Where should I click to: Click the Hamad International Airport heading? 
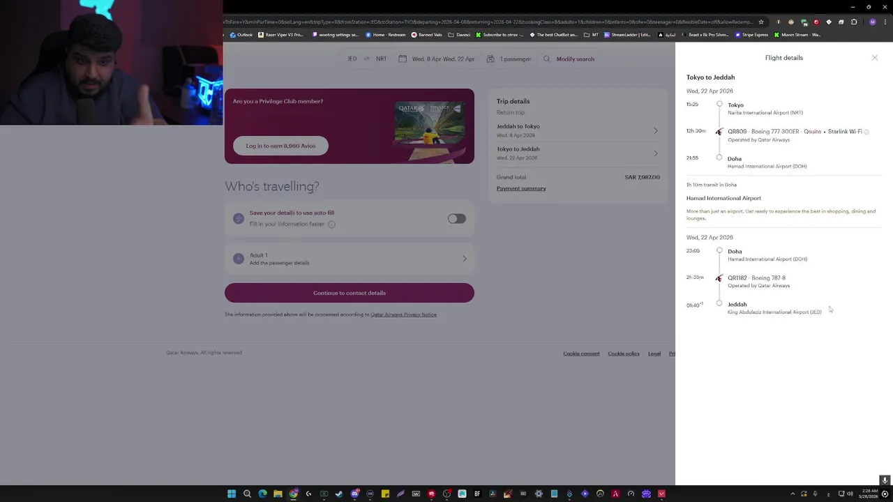723,199
